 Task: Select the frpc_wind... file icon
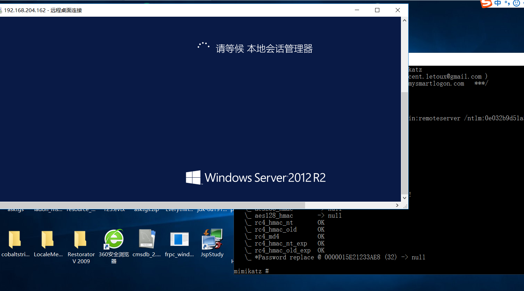[x=179, y=239]
